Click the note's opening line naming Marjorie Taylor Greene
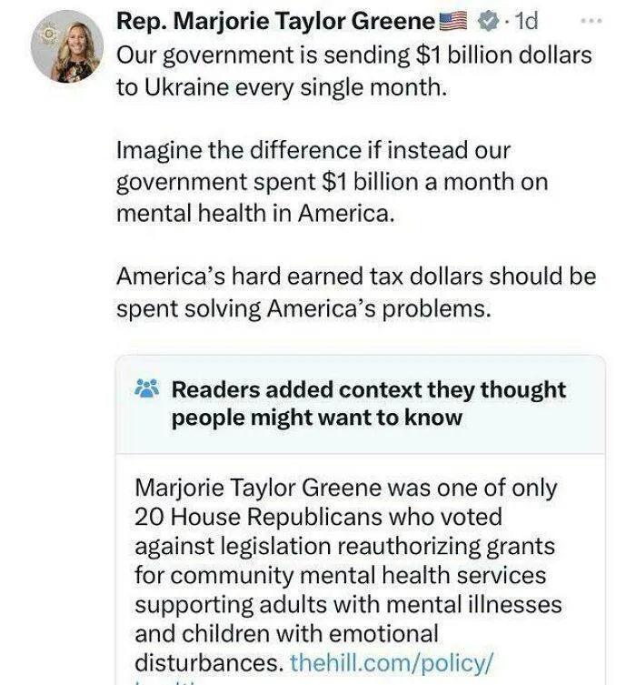Screen dimensions: 636x685 click(x=345, y=488)
